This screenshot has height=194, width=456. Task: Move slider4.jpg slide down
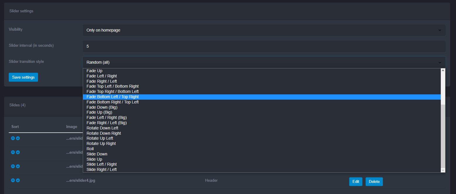pyautogui.click(x=18, y=180)
